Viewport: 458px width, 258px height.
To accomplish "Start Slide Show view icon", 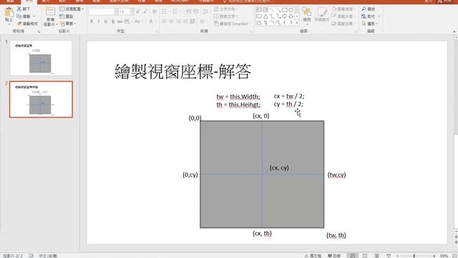I will (x=389, y=256).
